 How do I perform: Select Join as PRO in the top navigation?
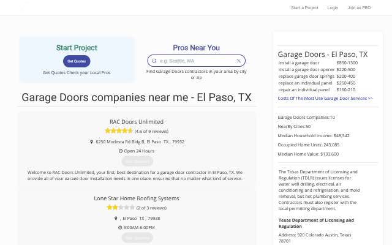pyautogui.click(x=359, y=8)
